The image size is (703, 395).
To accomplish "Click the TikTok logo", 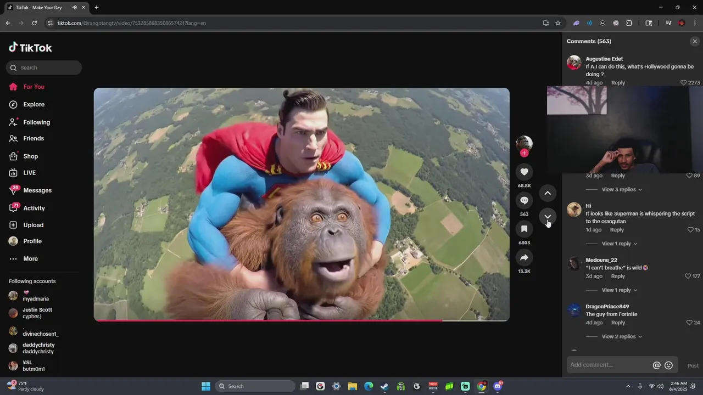I will point(30,48).
